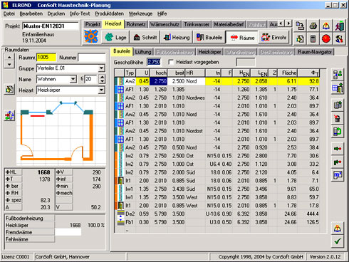Click the Fläche column header
Image resolution: width=349 pixels, height=262 pixels.
click(x=287, y=73)
